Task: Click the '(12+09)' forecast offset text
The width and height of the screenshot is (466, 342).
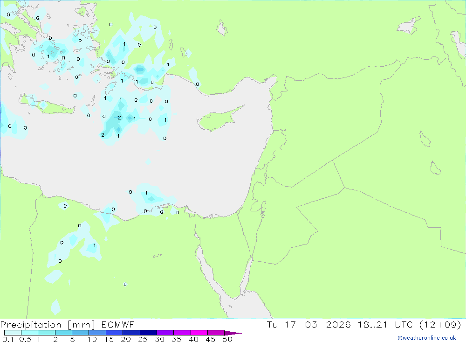Action: click(440, 324)
